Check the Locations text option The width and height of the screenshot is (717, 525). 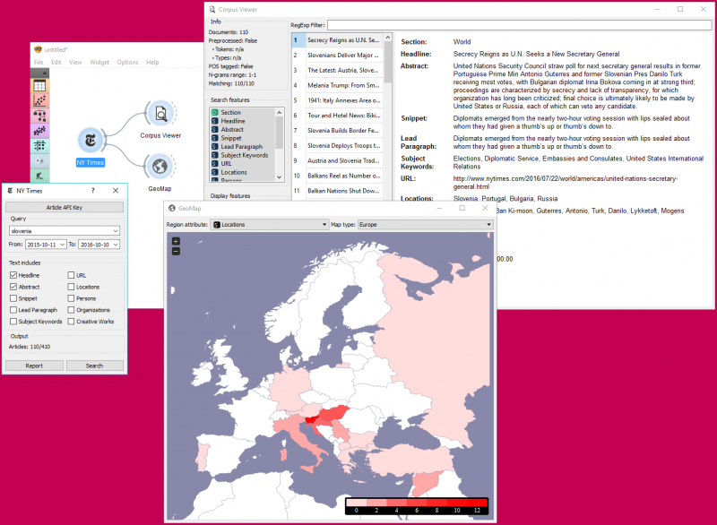click(x=71, y=287)
